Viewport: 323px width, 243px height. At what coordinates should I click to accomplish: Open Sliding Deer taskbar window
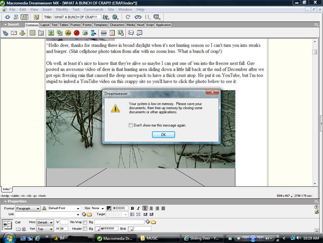[x=202, y=238]
